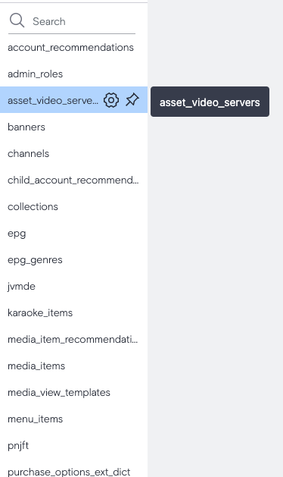Pin the asset_video_servers table
Screen dimensions: 283x477
(x=132, y=100)
